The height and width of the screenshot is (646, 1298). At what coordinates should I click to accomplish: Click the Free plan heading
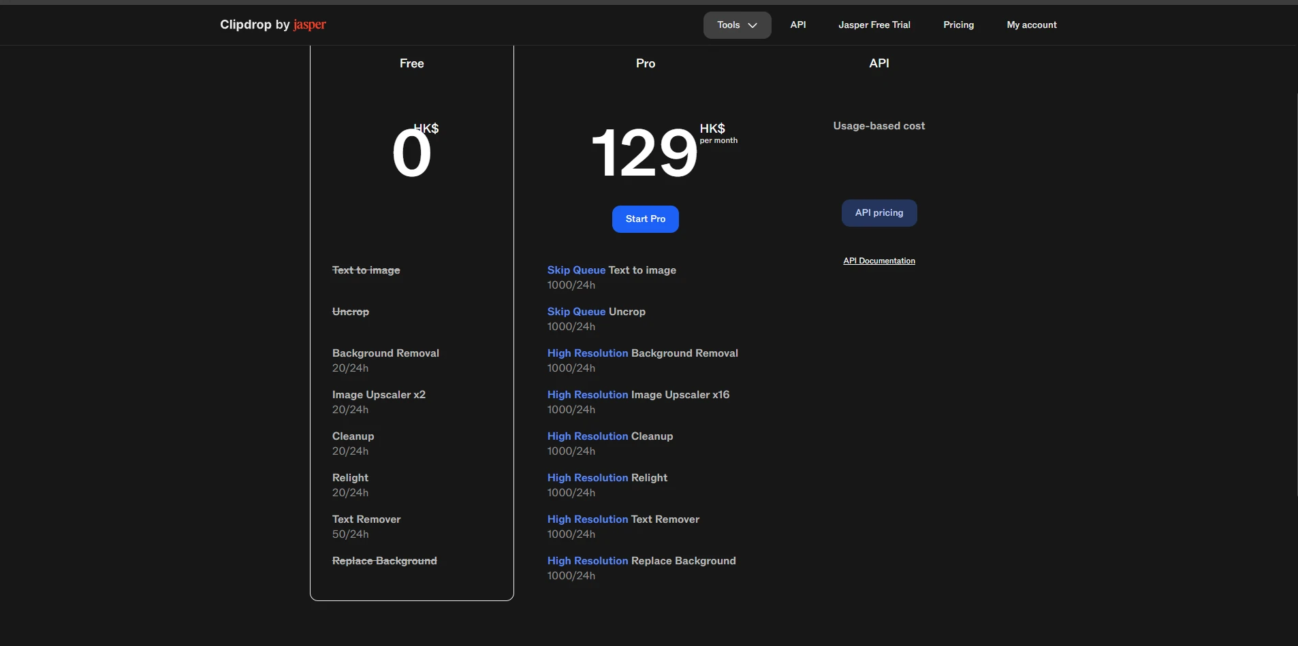click(x=412, y=63)
